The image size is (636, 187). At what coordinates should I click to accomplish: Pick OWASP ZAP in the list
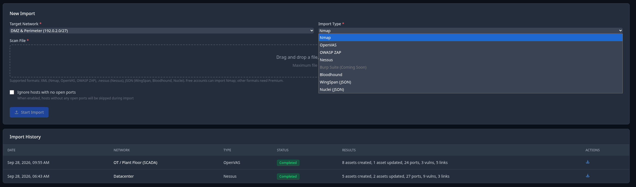pos(470,52)
